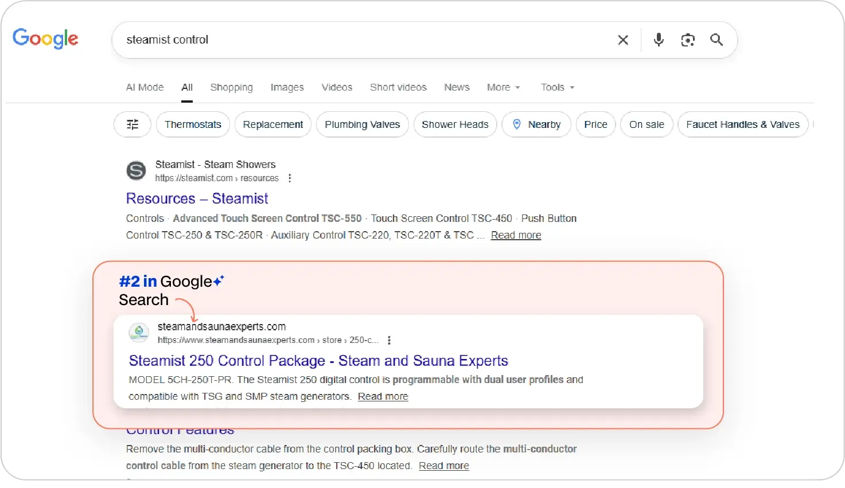Open the three-dot menu for the Steamist result
The width and height of the screenshot is (845, 488).
click(290, 178)
